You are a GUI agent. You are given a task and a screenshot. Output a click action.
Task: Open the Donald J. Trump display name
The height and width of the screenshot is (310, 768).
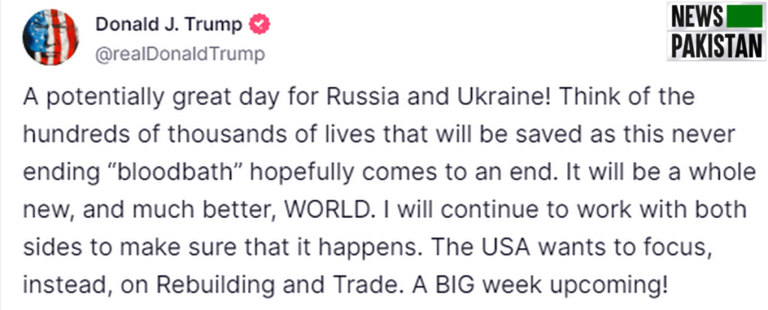pyautogui.click(x=169, y=24)
